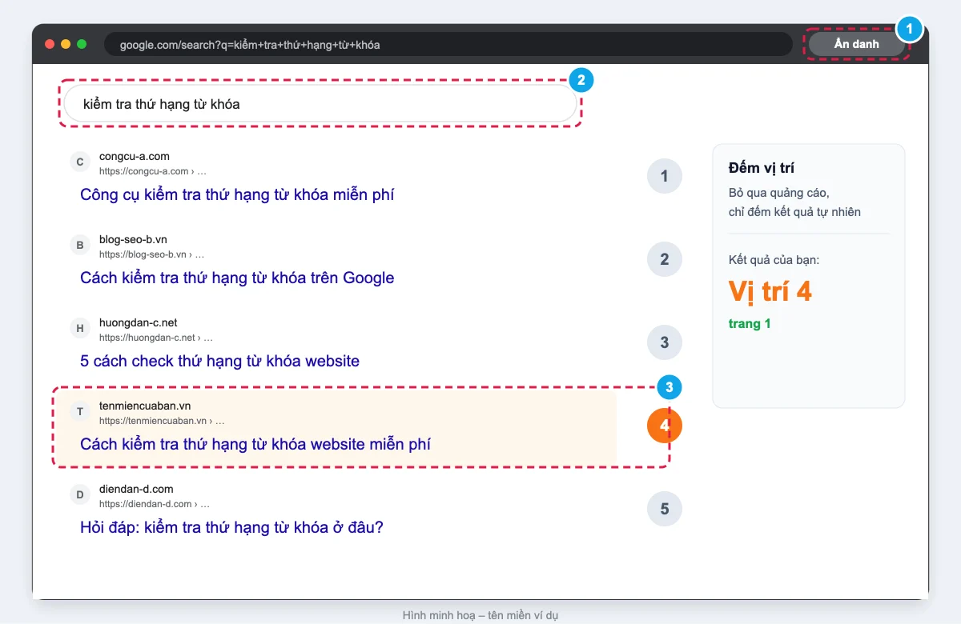Click the green trang 1 text

point(750,324)
